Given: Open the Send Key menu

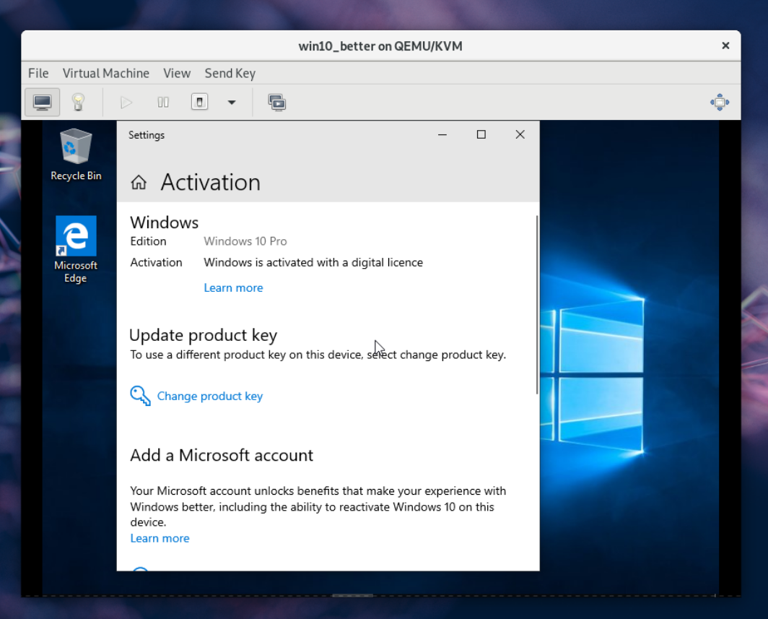Looking at the screenshot, I should pyautogui.click(x=230, y=73).
